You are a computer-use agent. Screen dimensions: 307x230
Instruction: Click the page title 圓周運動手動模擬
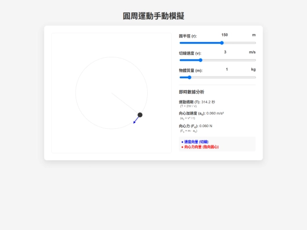[153, 16]
